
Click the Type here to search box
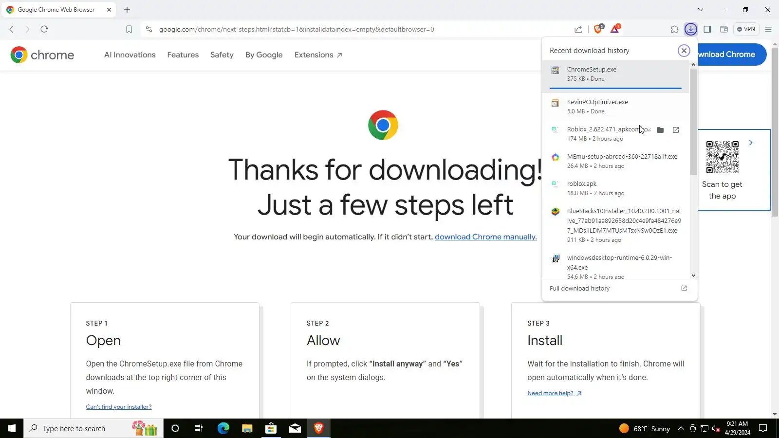93,428
